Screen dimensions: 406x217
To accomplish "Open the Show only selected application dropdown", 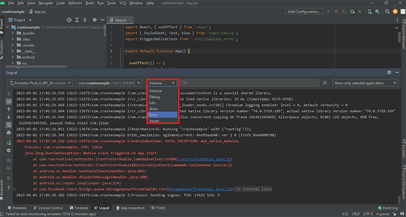I will coord(365,83).
